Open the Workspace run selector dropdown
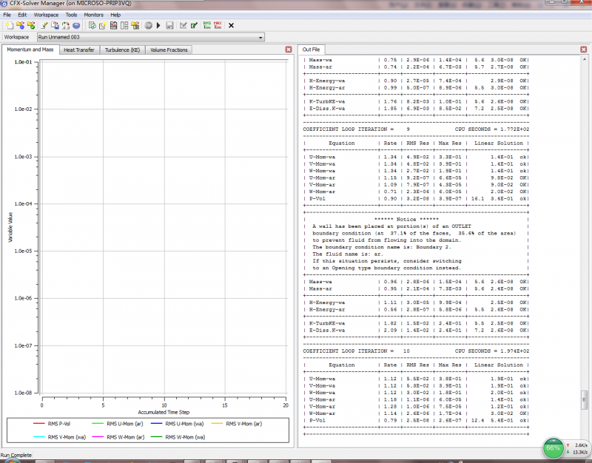 point(260,37)
